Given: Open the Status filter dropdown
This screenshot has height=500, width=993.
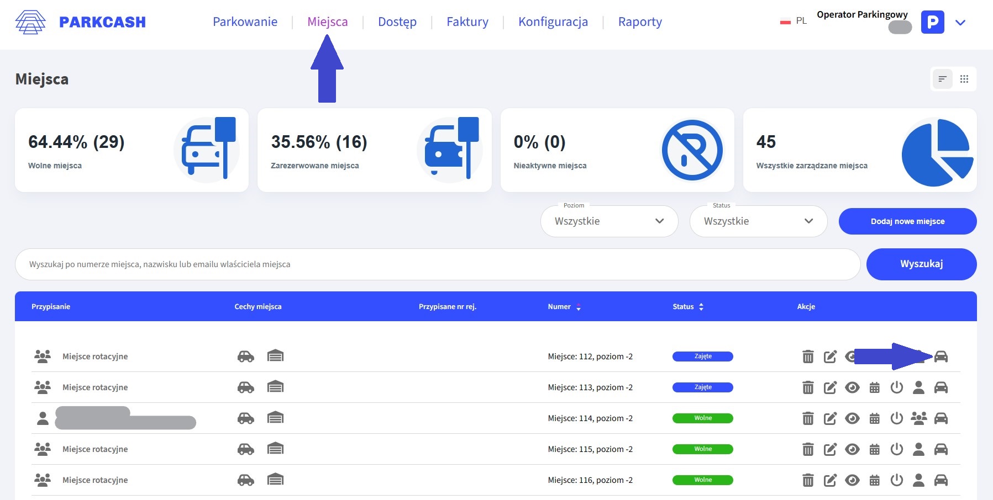Looking at the screenshot, I should [x=758, y=221].
